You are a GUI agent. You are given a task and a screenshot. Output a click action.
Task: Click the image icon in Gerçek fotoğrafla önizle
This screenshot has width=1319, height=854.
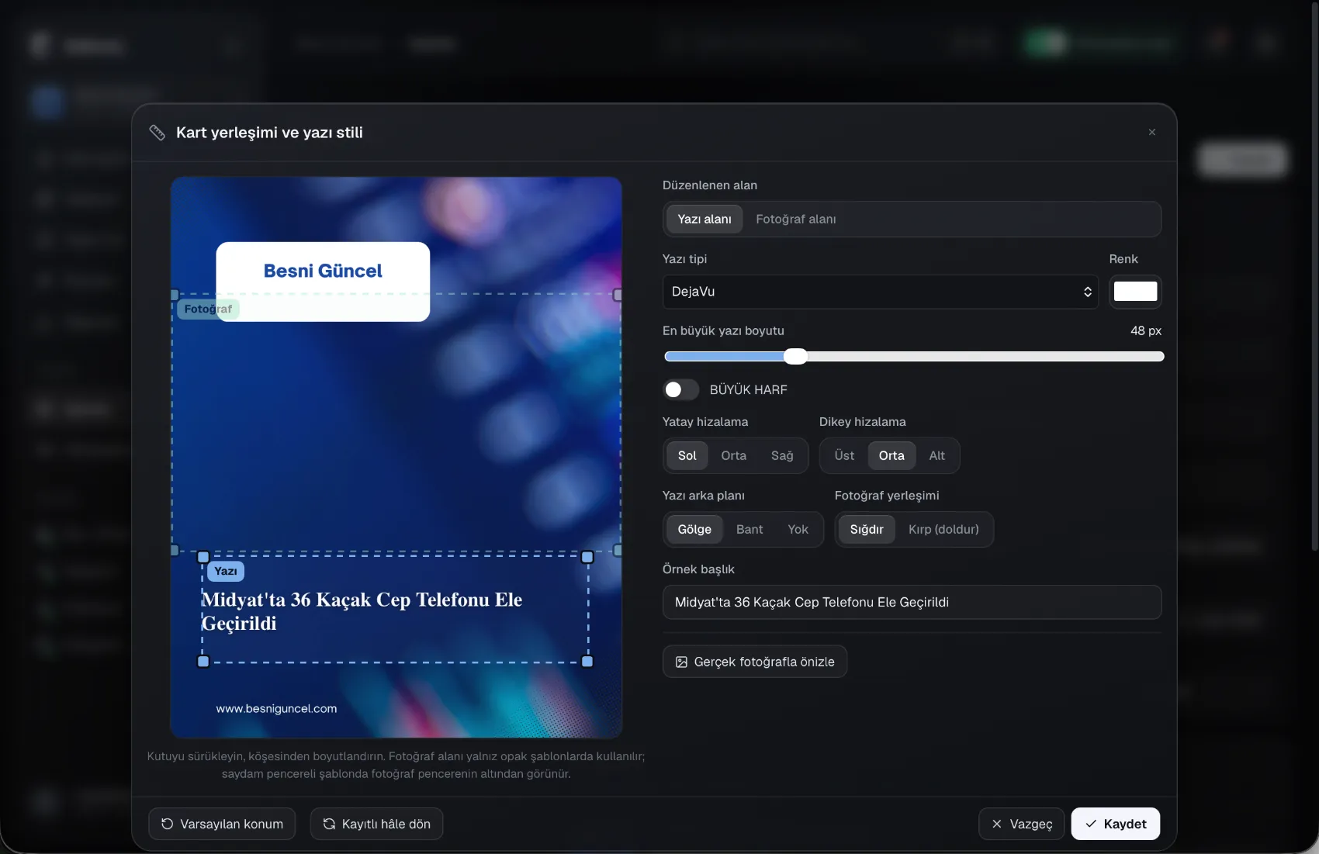click(681, 662)
